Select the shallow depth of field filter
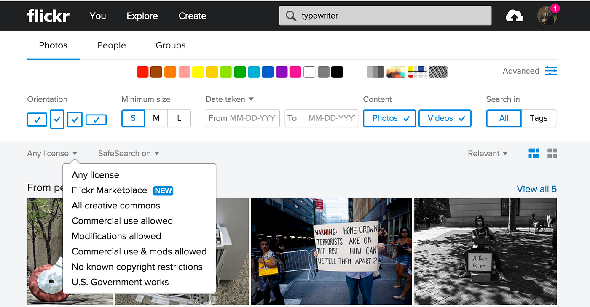 coord(396,72)
